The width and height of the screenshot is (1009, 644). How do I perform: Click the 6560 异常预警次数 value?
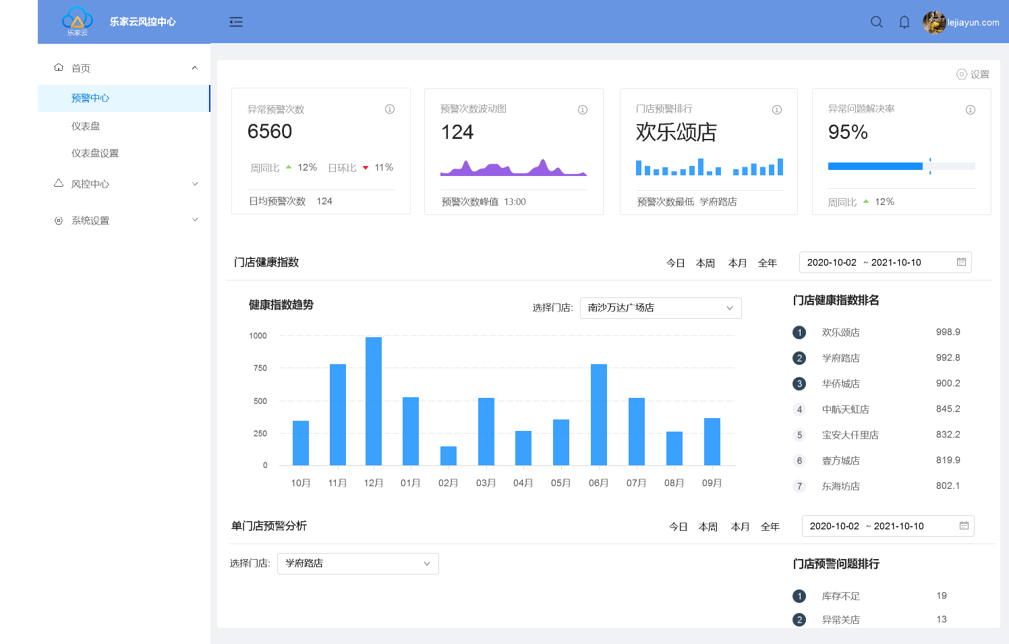[x=270, y=131]
